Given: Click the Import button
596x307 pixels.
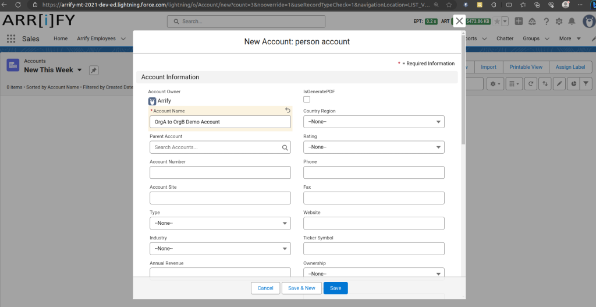Looking at the screenshot, I should point(488,67).
